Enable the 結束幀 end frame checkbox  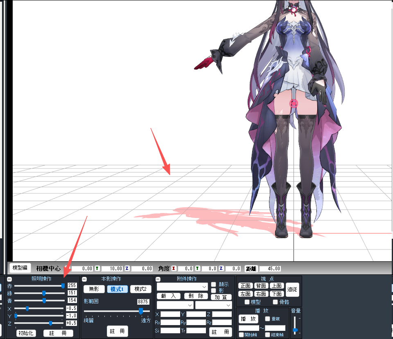point(267,335)
